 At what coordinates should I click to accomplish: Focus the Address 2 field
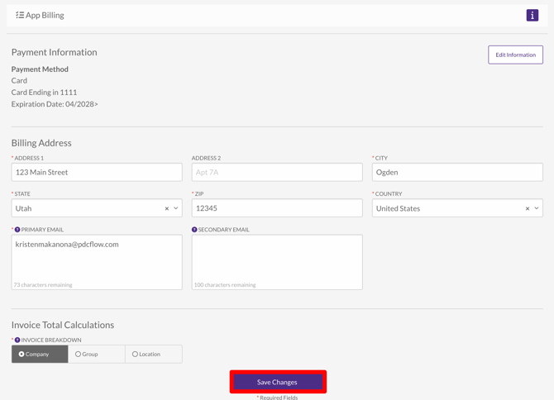tap(277, 172)
